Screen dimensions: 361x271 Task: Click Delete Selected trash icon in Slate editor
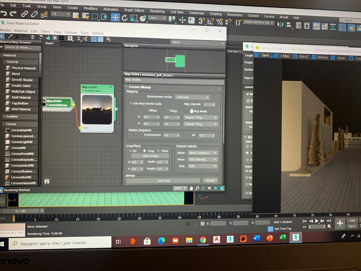(x=32, y=37)
